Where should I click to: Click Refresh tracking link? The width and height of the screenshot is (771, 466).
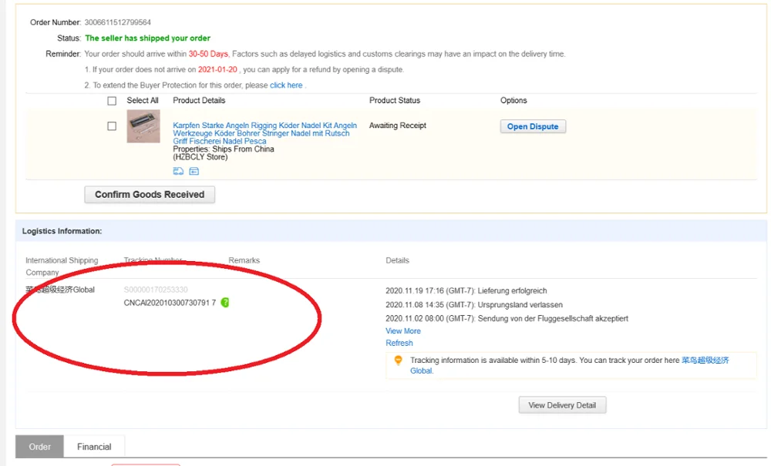[399, 343]
